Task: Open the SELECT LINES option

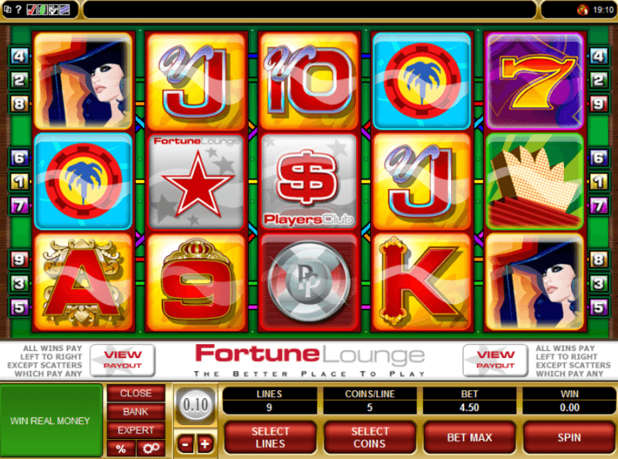Action: click(x=270, y=437)
